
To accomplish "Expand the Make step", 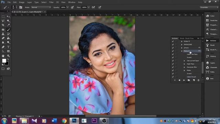I will [184, 70].
